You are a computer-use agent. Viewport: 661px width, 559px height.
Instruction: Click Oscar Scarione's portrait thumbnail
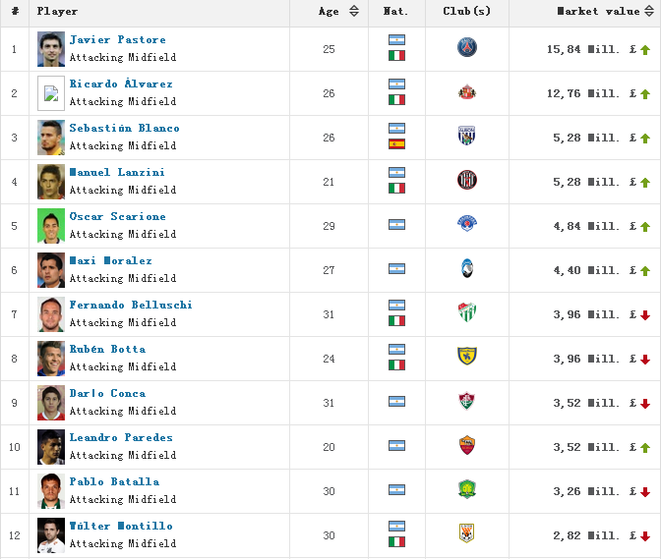51,226
